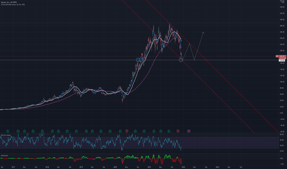Click the Sentiment indicator label
The height and width of the screenshot is (169, 287).
click(4, 156)
